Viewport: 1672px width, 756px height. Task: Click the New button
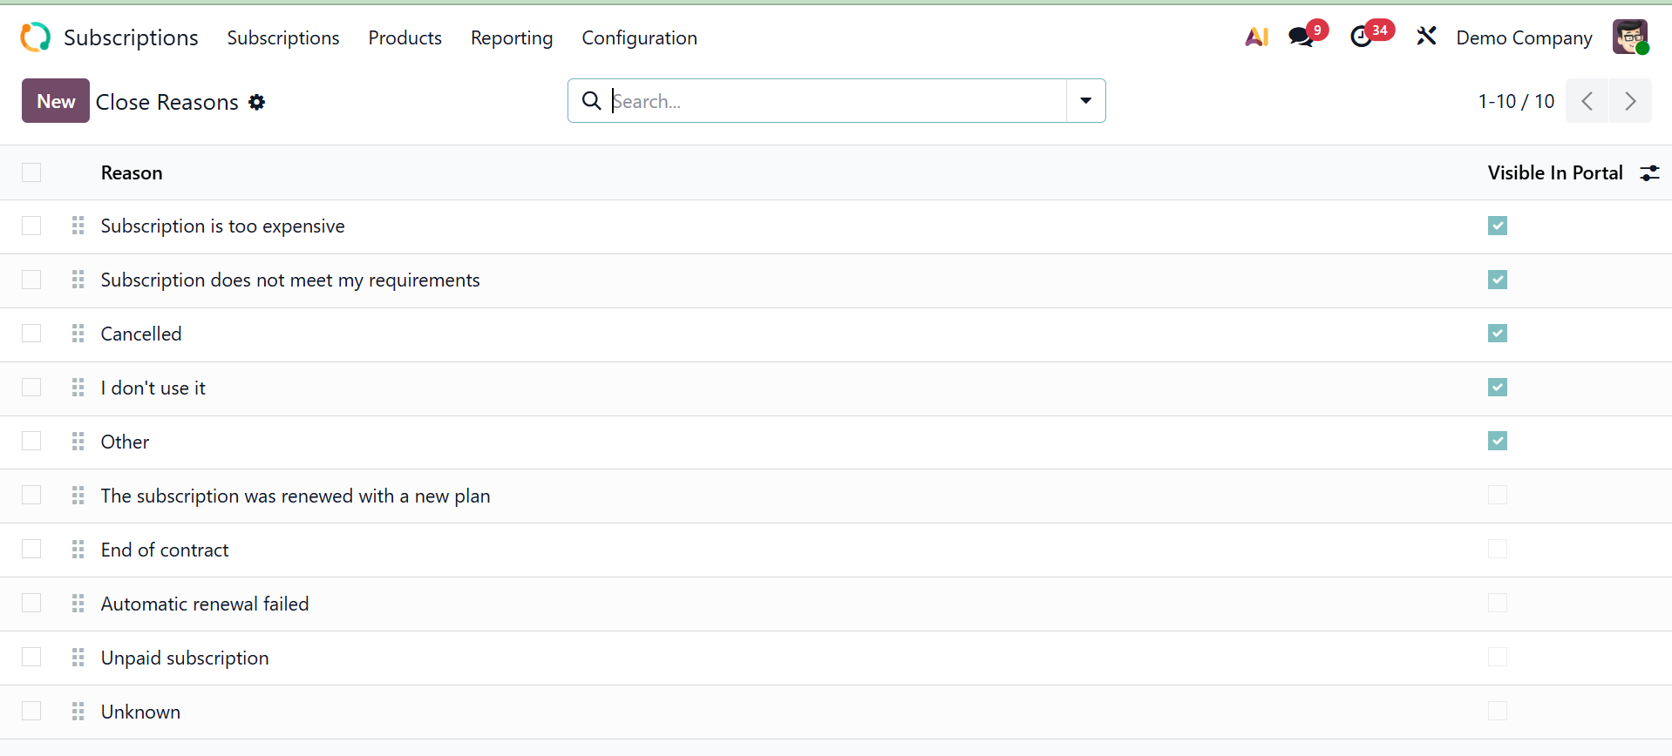tap(56, 101)
